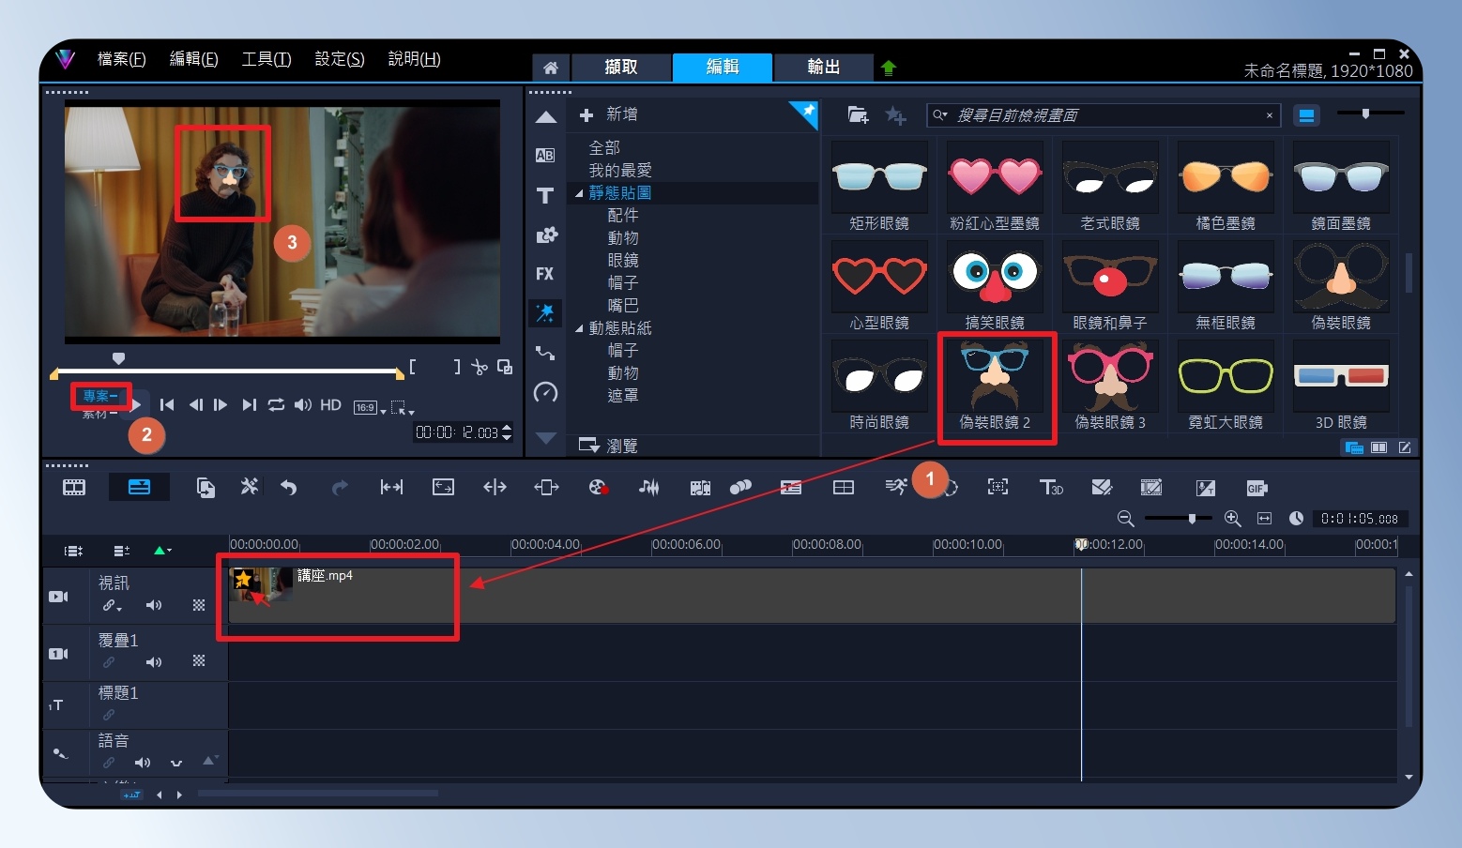Screen dimensions: 1462x848
Task: Click the timeline zoom slider handle
Action: coord(1192,518)
